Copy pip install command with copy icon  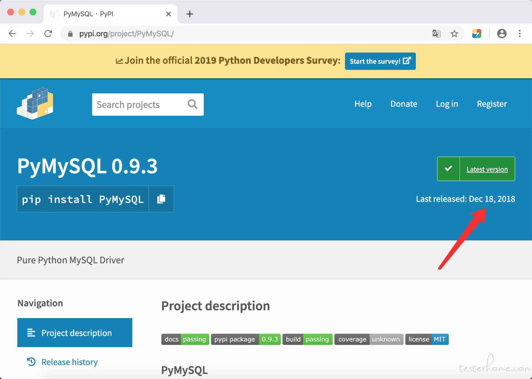[161, 199]
